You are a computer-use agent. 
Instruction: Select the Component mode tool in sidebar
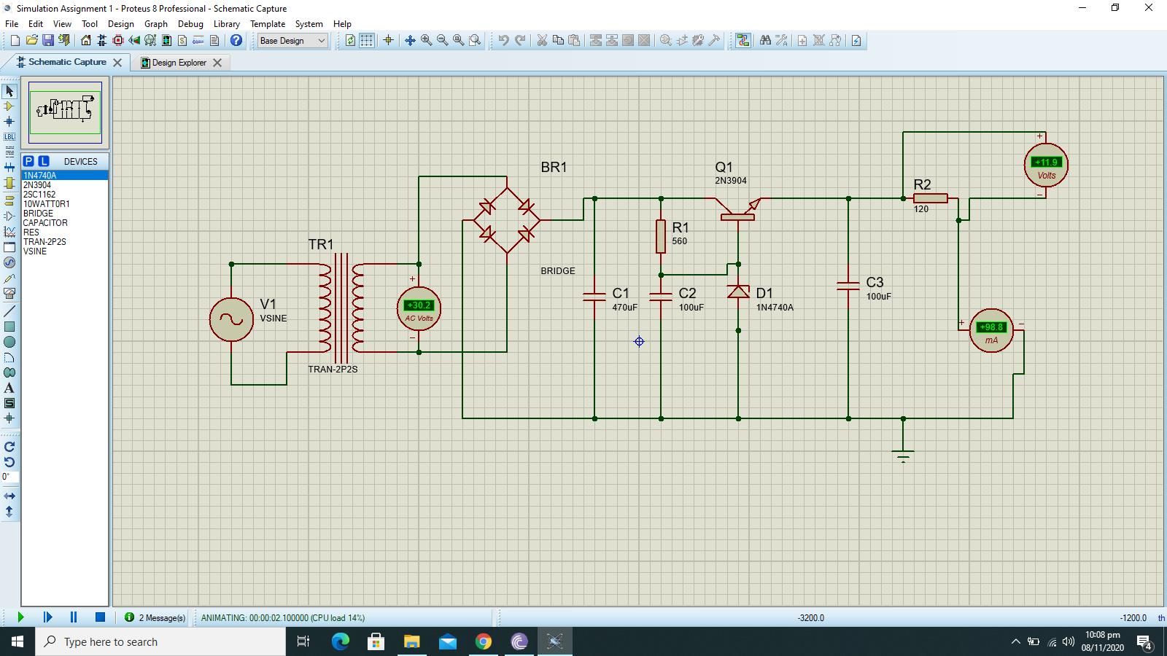click(x=9, y=106)
